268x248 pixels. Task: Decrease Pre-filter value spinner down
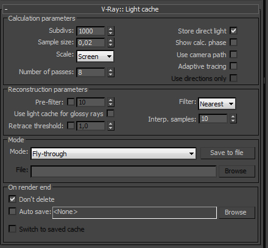click(110, 105)
